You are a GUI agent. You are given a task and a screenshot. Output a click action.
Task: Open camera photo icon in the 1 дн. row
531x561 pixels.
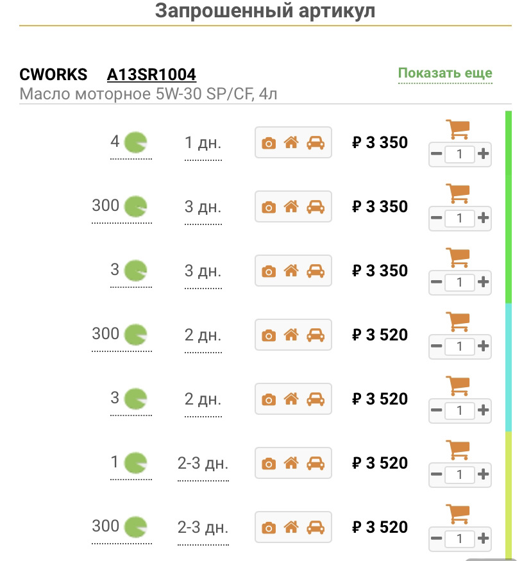269,143
